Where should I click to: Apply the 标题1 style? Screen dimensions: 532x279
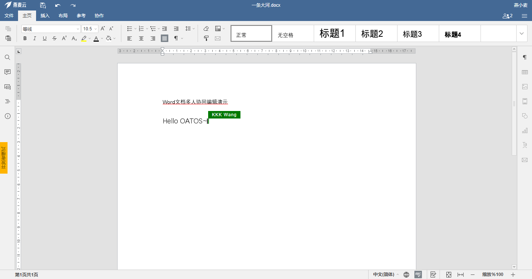[335, 33]
